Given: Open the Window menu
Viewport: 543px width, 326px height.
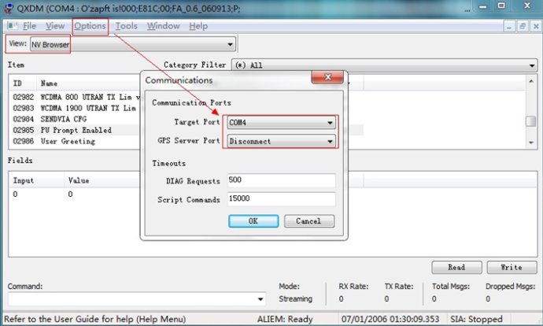Looking at the screenshot, I should [163, 26].
